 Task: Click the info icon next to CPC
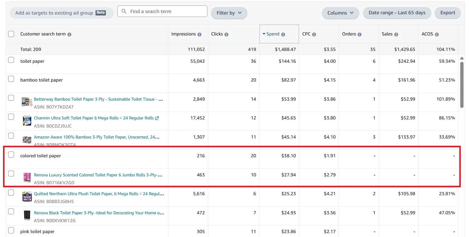[x=314, y=35]
